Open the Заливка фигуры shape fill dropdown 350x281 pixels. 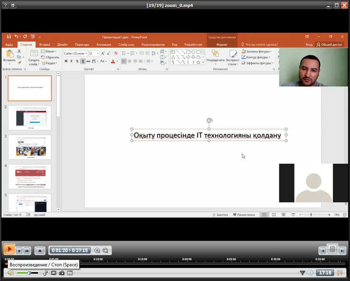[257, 51]
